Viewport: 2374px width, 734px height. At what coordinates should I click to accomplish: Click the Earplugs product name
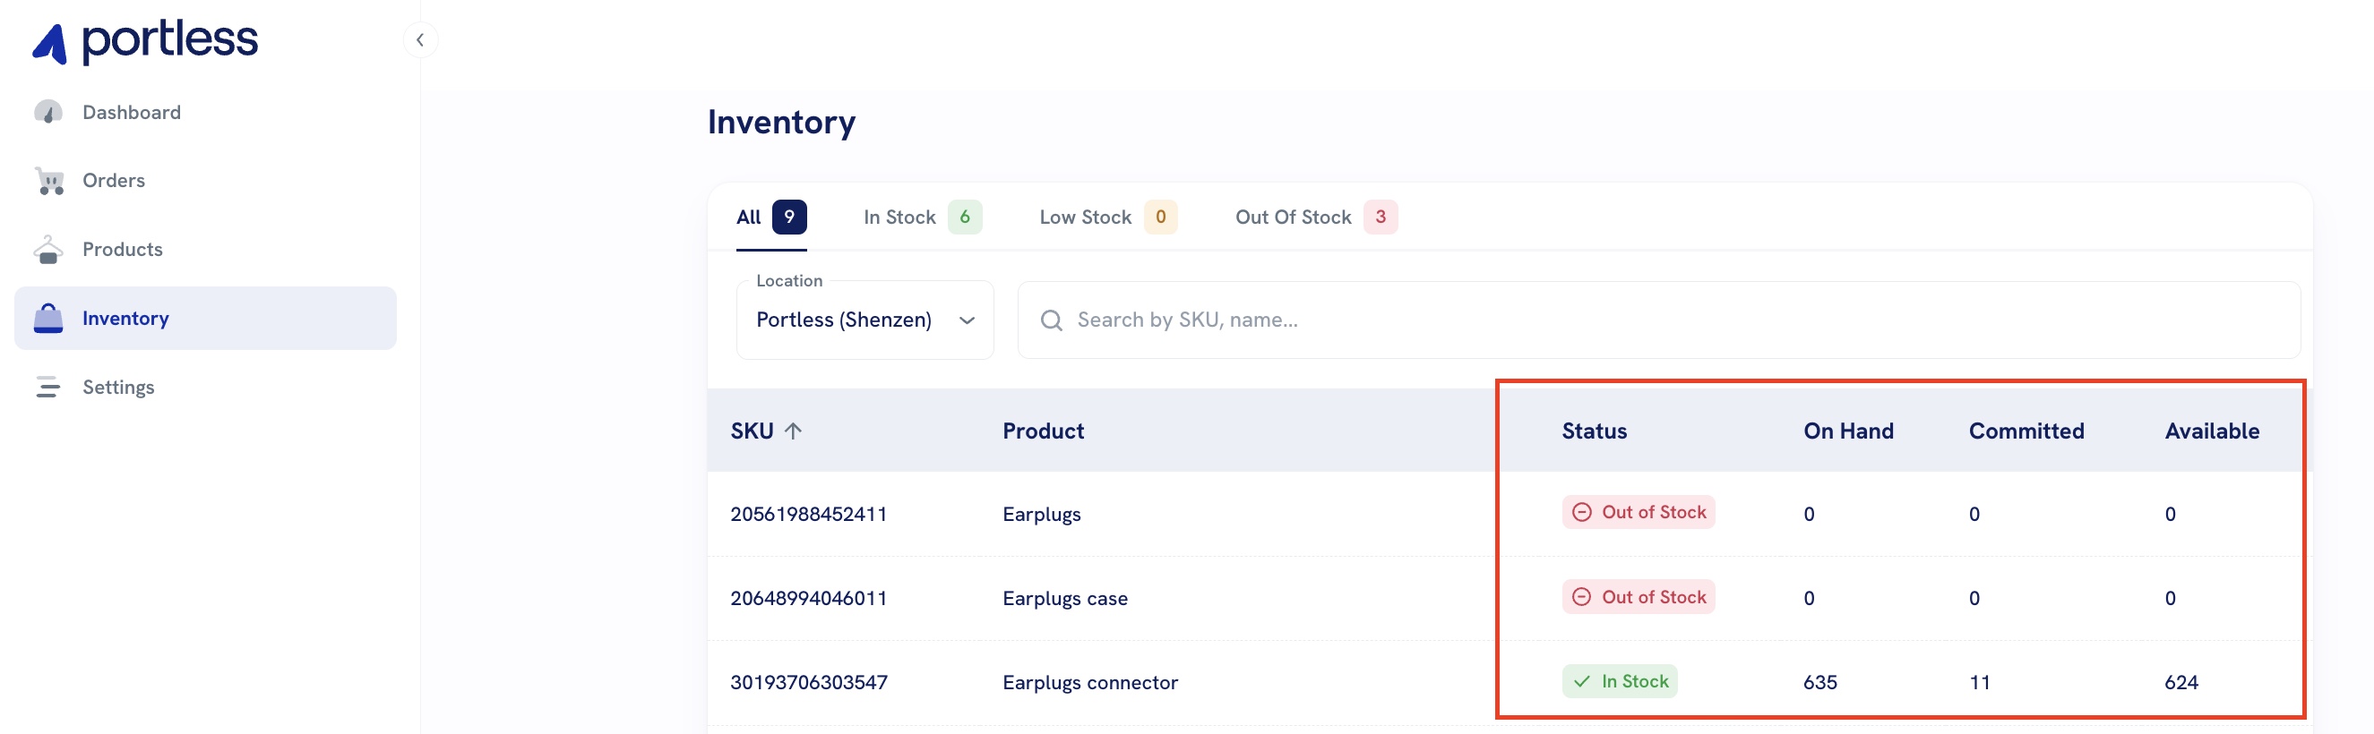1041,514
